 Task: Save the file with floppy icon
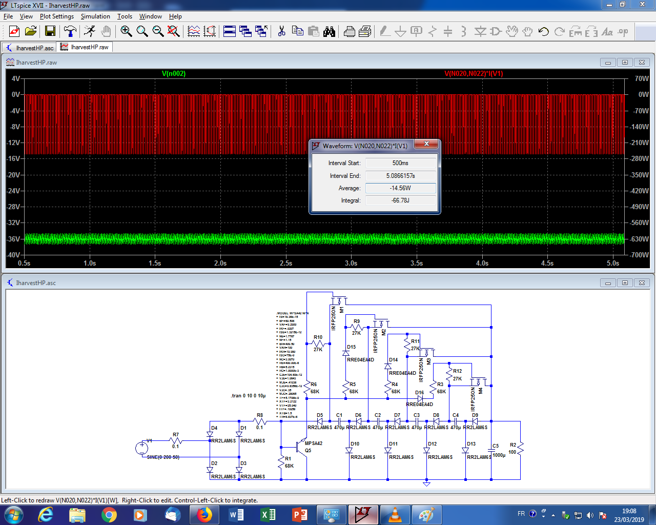click(50, 32)
